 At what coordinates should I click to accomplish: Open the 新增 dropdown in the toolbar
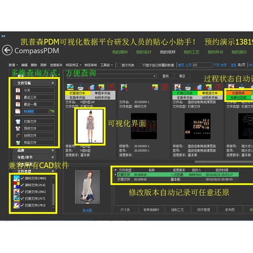tap(13, 65)
